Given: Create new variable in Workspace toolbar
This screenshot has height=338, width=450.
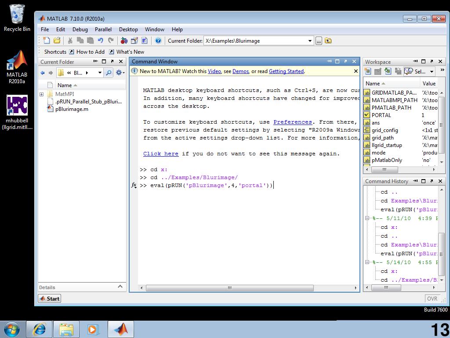Looking at the screenshot, I should pos(368,71).
